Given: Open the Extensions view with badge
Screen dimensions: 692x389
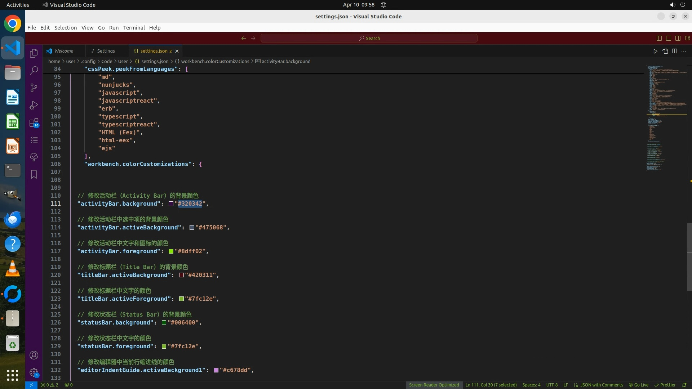Looking at the screenshot, I should [x=34, y=123].
